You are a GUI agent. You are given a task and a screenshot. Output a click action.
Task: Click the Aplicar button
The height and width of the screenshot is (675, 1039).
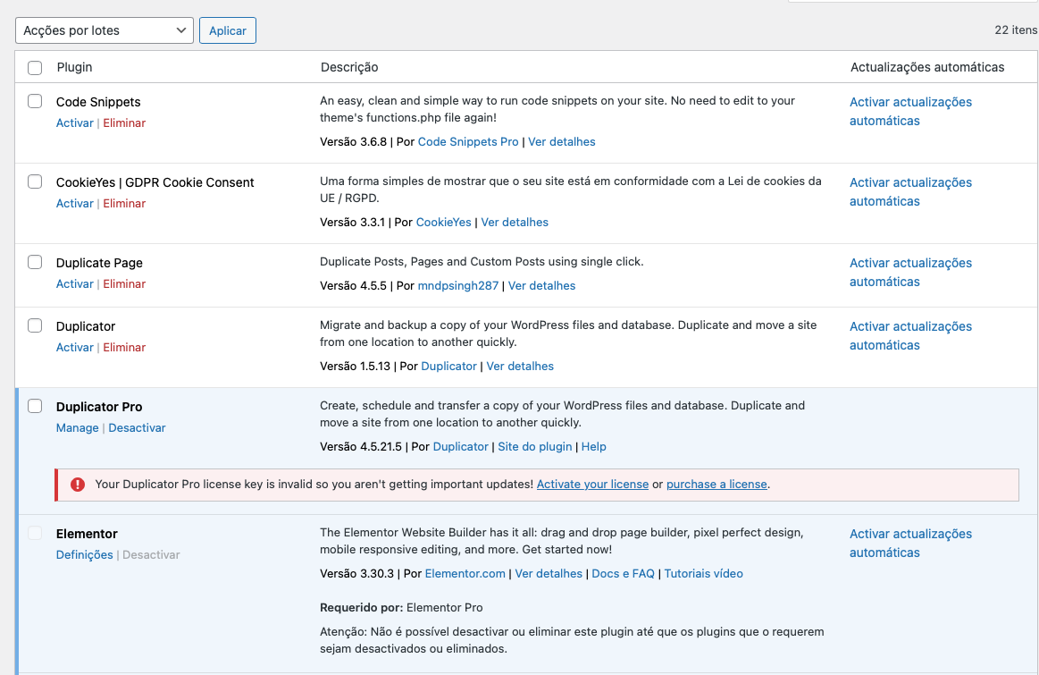click(x=227, y=30)
